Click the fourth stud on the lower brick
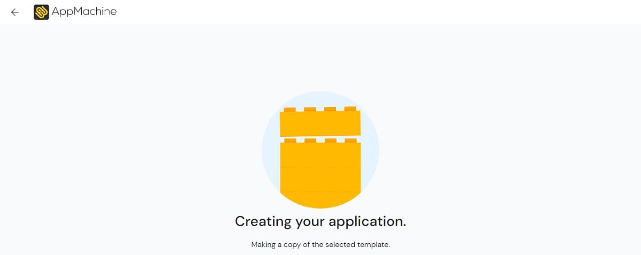641x255 pixels. pos(350,141)
